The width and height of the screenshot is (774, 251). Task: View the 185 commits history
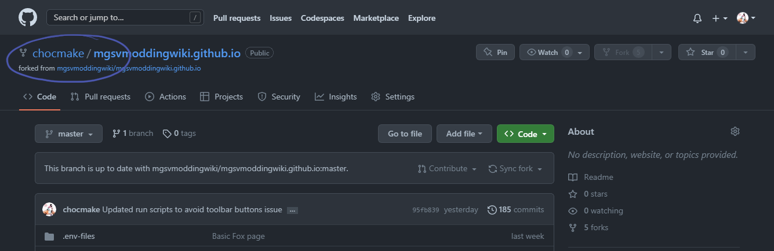[x=515, y=210]
